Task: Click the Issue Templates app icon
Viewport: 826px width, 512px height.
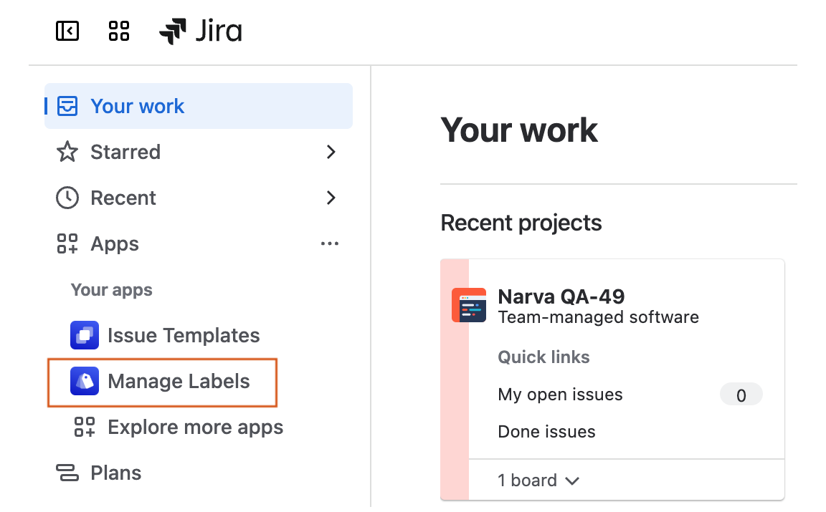Action: 85,335
